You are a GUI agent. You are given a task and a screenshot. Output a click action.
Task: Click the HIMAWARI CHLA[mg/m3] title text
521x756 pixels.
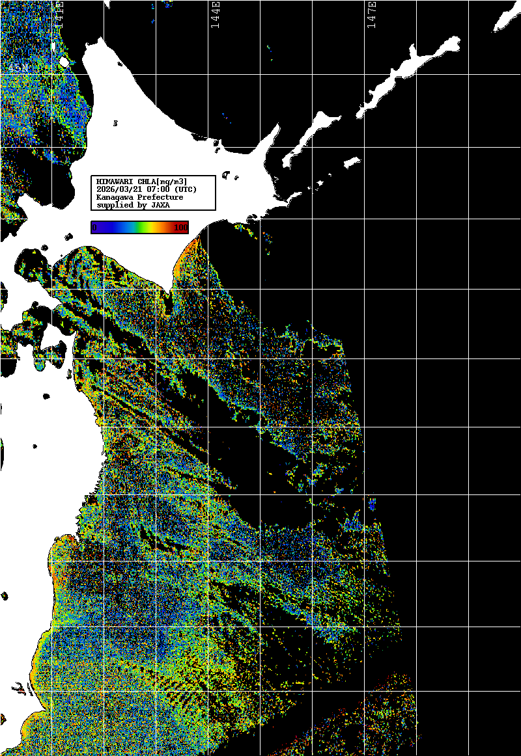click(142, 181)
